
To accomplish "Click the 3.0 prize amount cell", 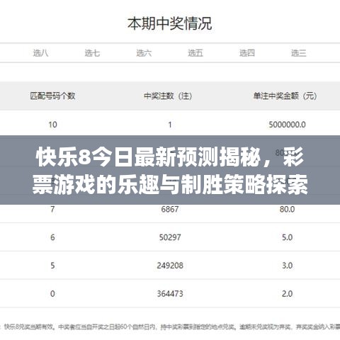I will tap(287, 266).
